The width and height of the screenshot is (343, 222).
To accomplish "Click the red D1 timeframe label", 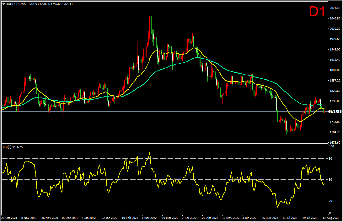I will pyautogui.click(x=317, y=11).
